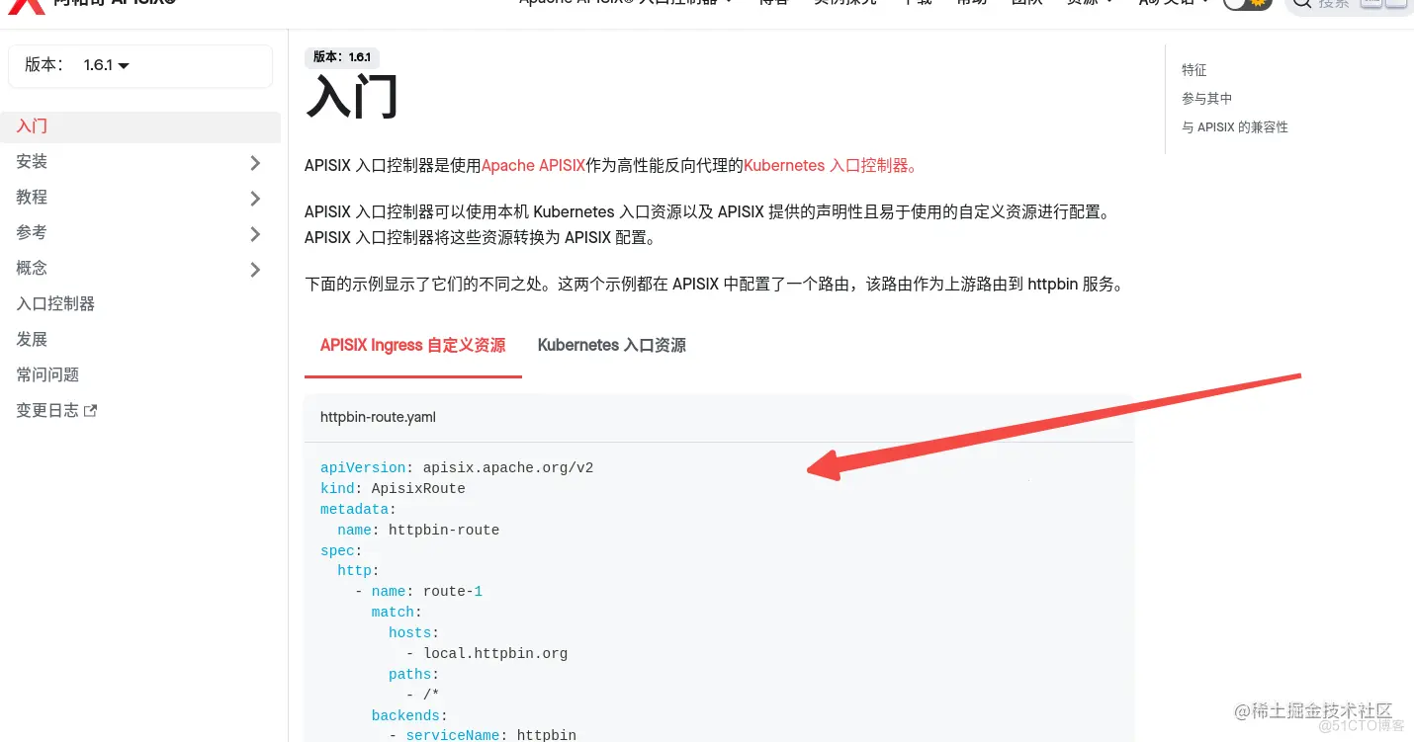Screen dimensions: 1414x742
Task: Click the kind: ApisixRoute code line
Action: (393, 489)
